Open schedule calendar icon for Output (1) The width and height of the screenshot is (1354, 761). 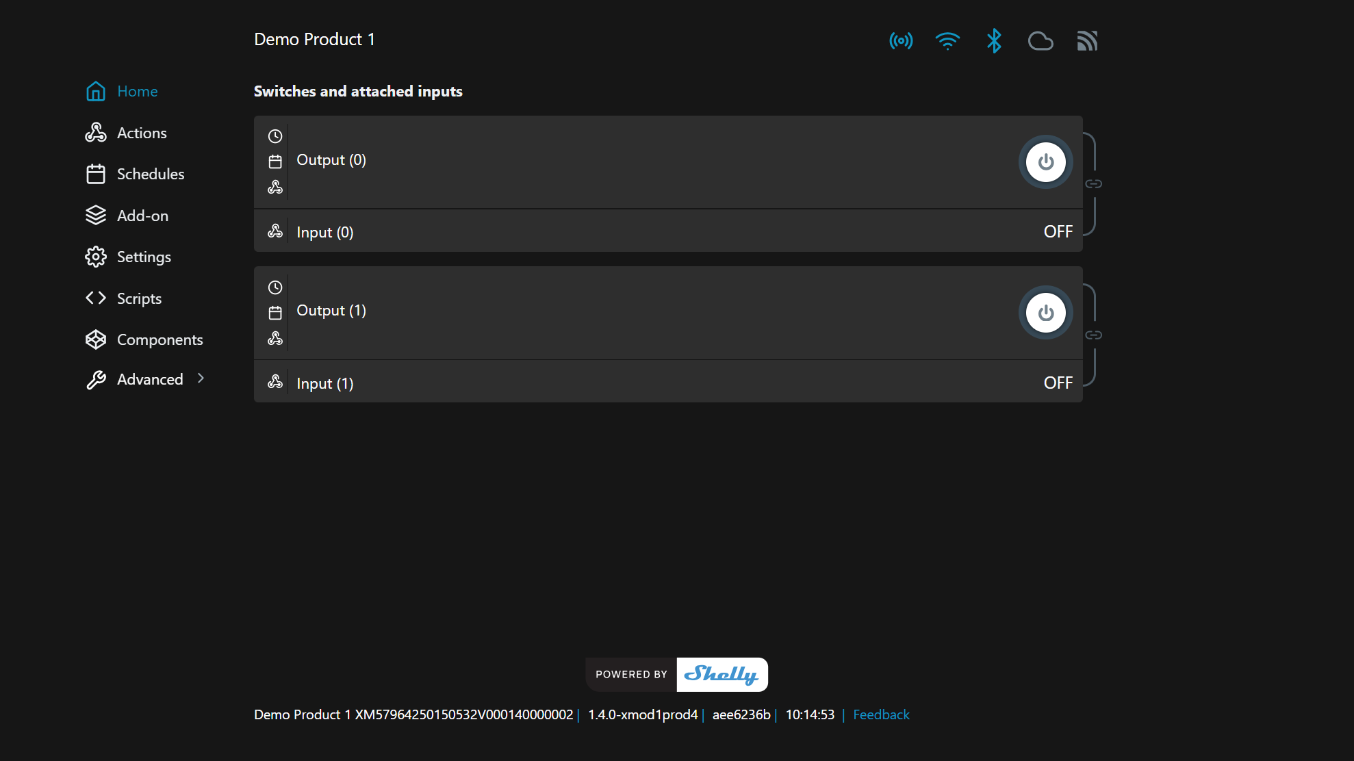pos(275,313)
